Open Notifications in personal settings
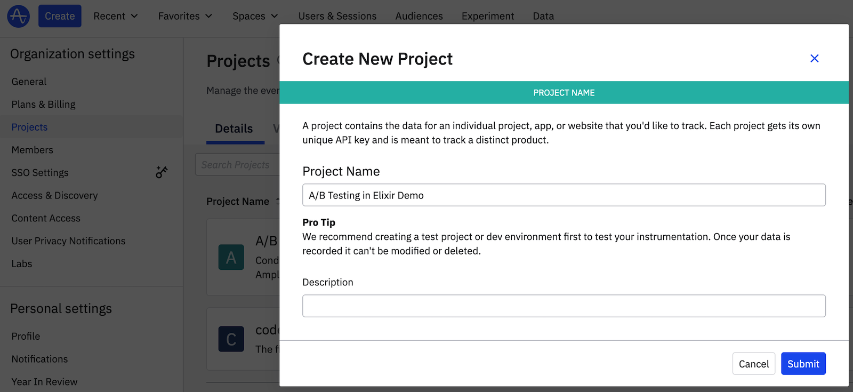 pos(39,359)
